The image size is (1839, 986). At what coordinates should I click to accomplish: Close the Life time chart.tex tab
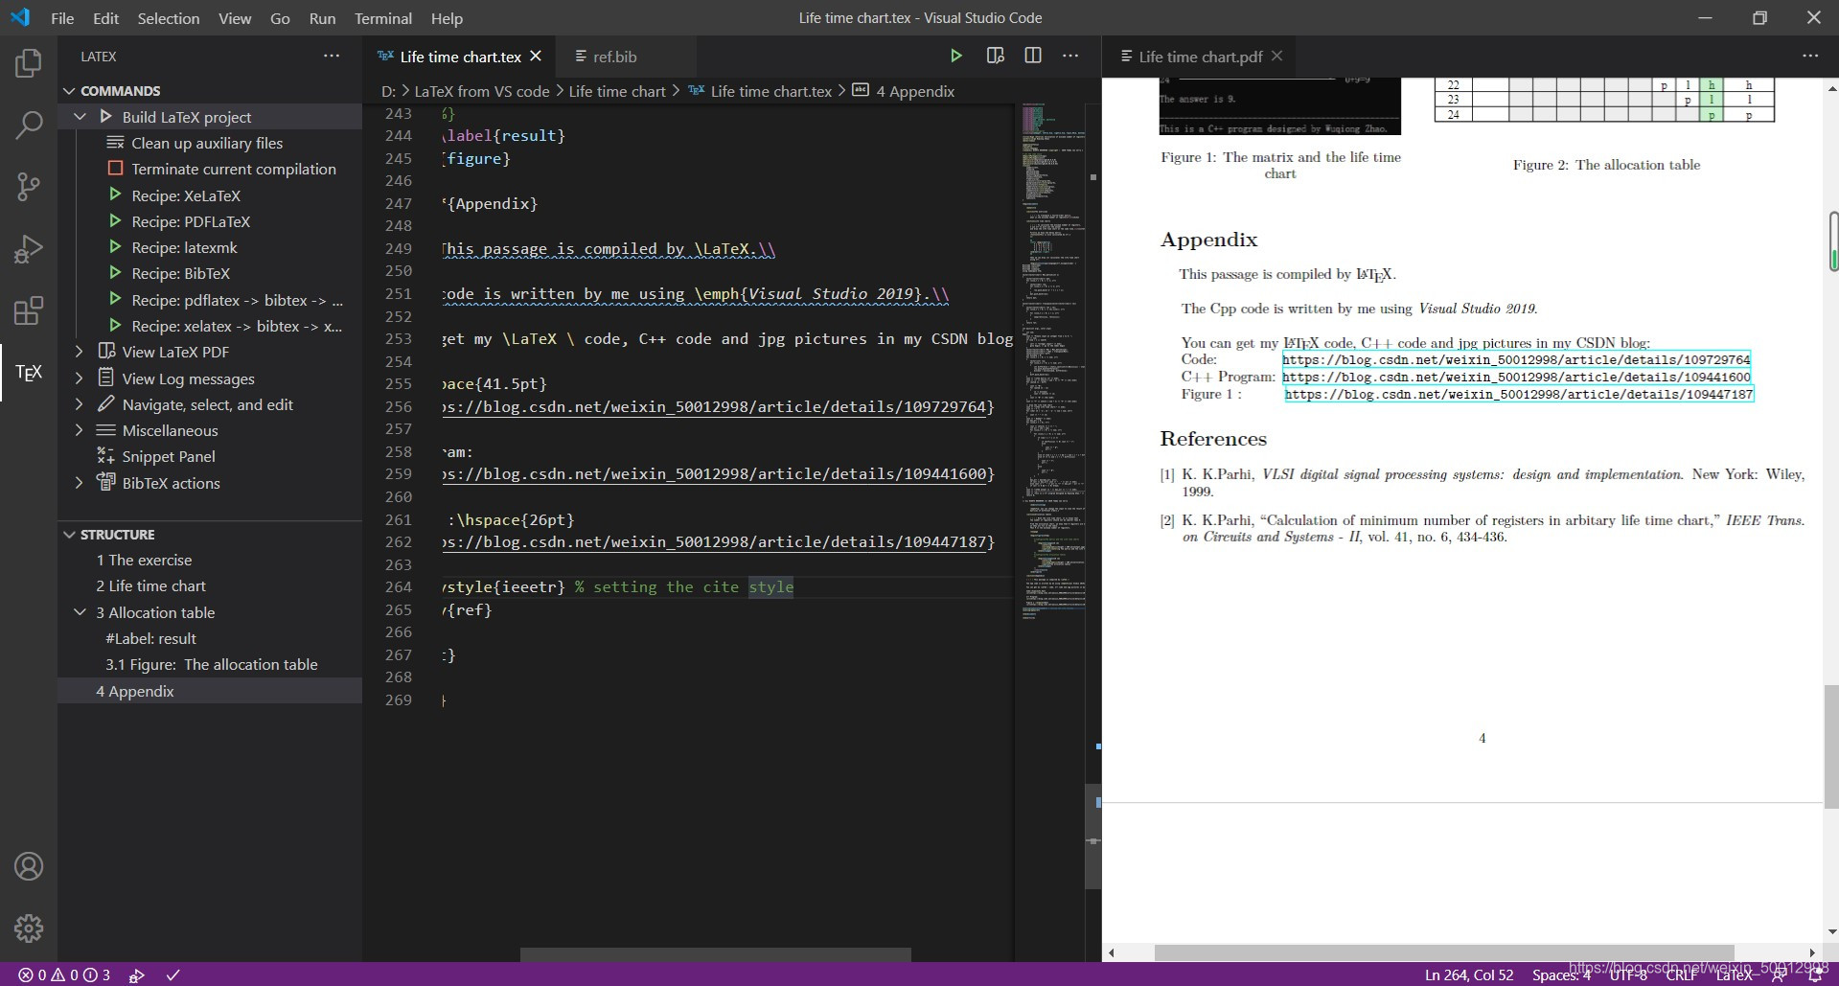pyautogui.click(x=536, y=57)
